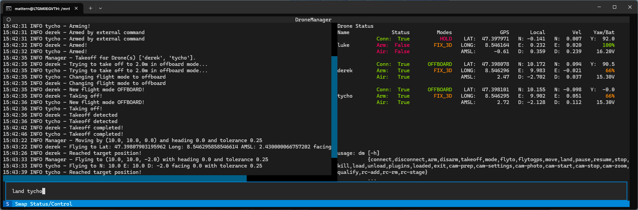Select the mattern@LTGM0EGVTH: /mnt tab

click(x=42, y=9)
